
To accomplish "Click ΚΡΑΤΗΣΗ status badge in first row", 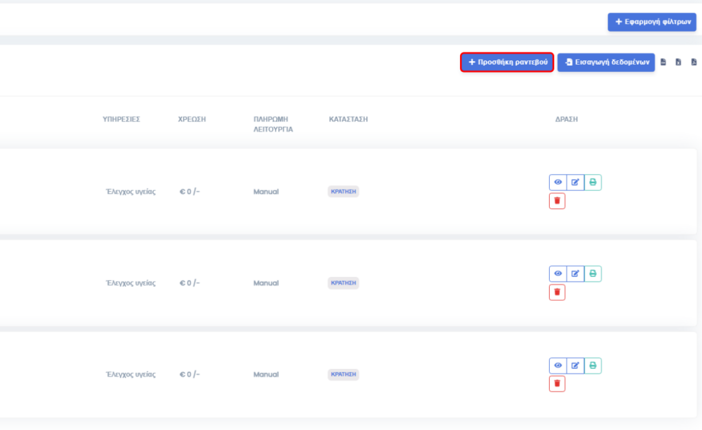I will click(x=343, y=191).
